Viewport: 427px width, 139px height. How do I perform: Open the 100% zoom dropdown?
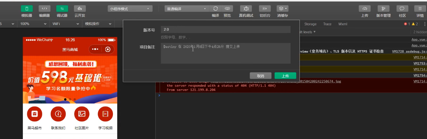[33, 24]
